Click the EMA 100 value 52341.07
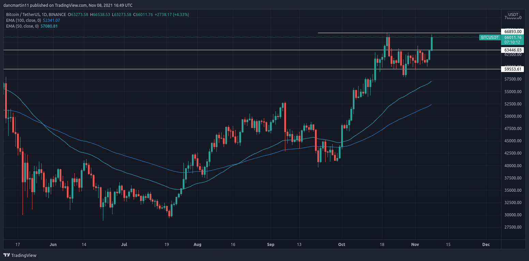This screenshot has width=529, height=261. (x=51, y=20)
